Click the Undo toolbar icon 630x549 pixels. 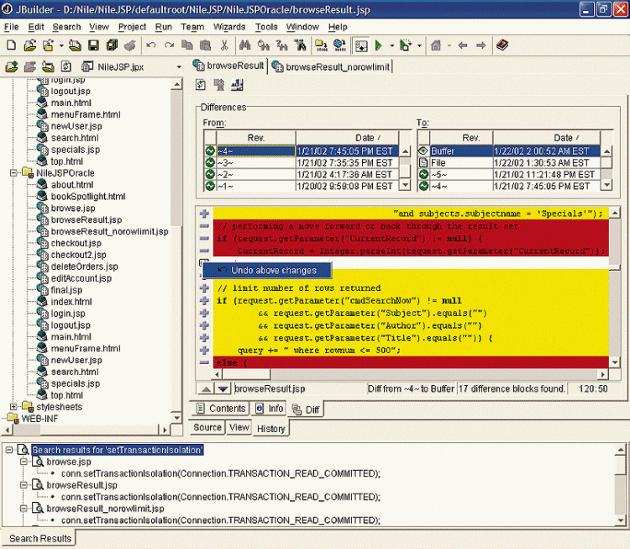click(151, 45)
